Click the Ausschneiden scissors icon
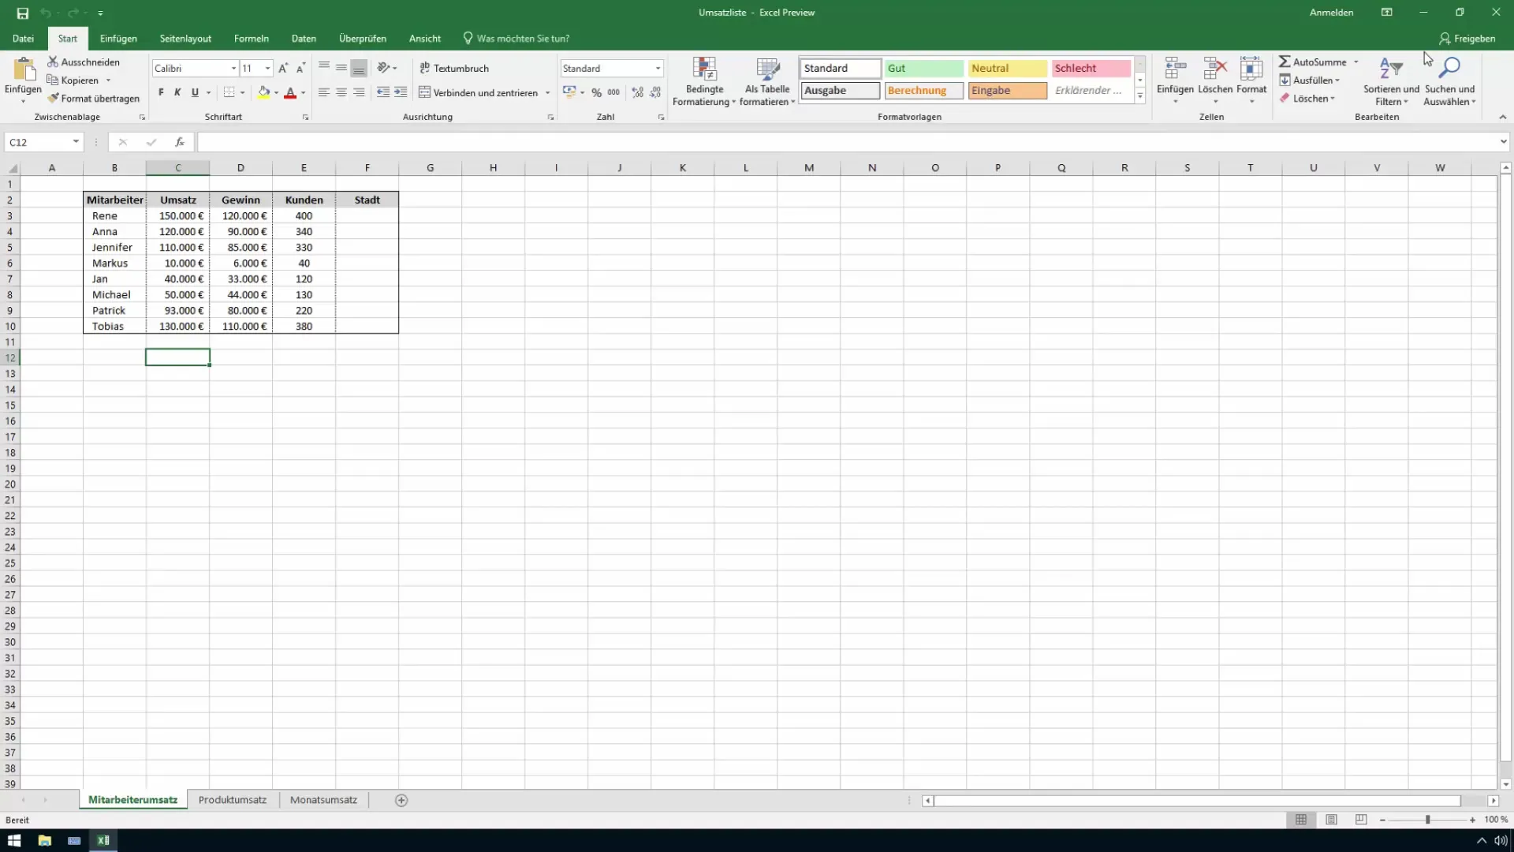Screen dimensions: 1514x852 pyautogui.click(x=53, y=62)
